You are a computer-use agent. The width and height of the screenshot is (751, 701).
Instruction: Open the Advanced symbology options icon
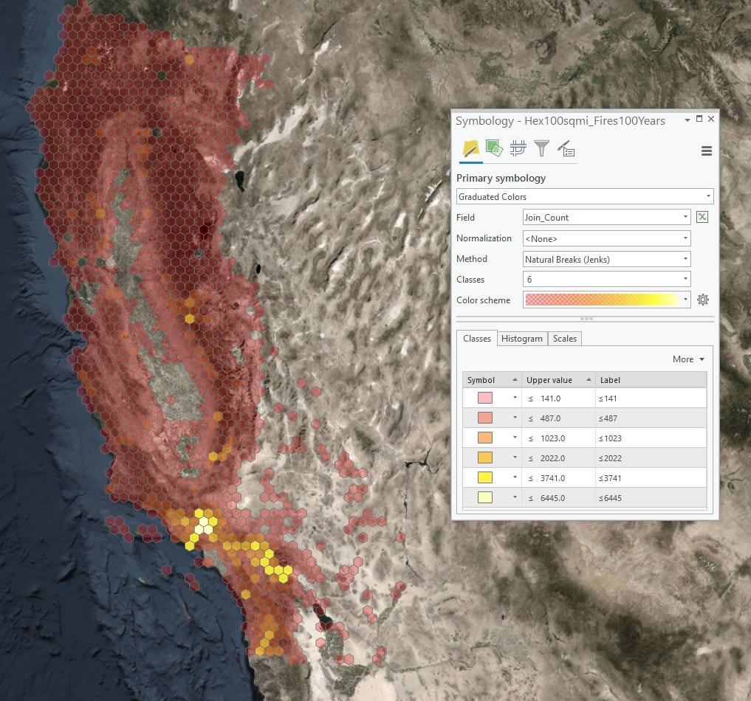coord(566,148)
